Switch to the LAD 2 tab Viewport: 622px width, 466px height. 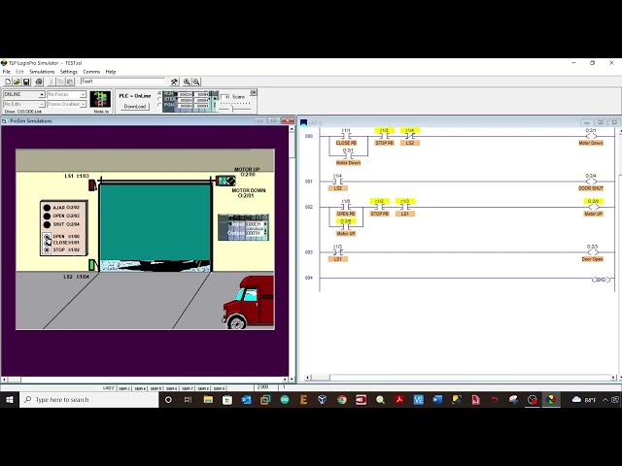pos(108,388)
